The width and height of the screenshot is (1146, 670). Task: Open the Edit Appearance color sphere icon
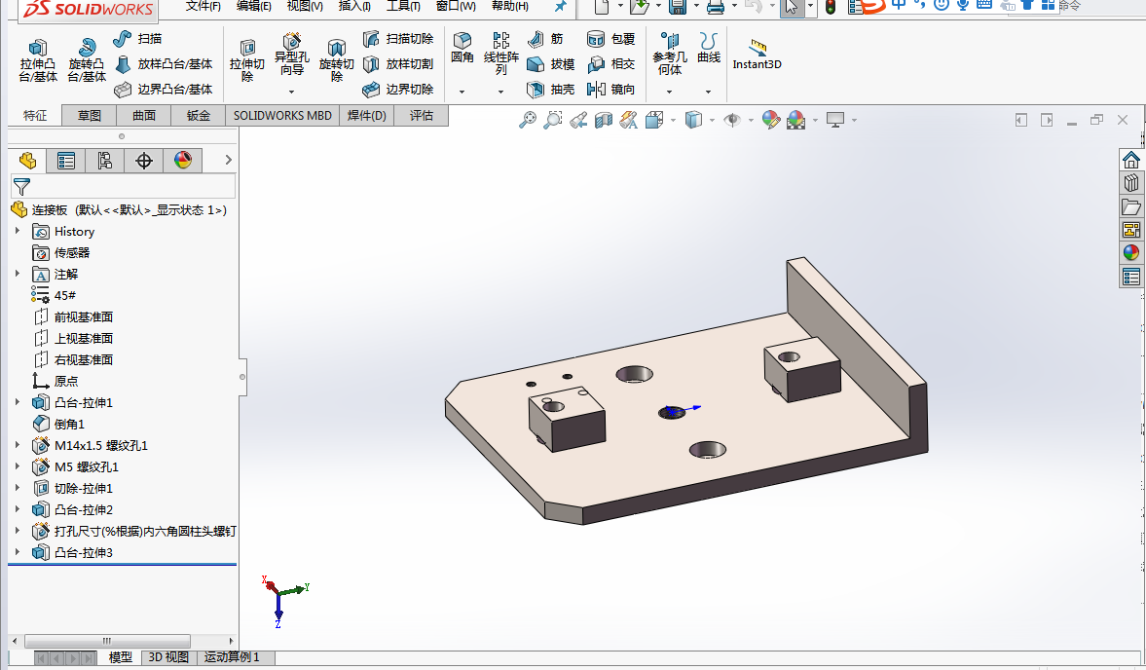[770, 120]
